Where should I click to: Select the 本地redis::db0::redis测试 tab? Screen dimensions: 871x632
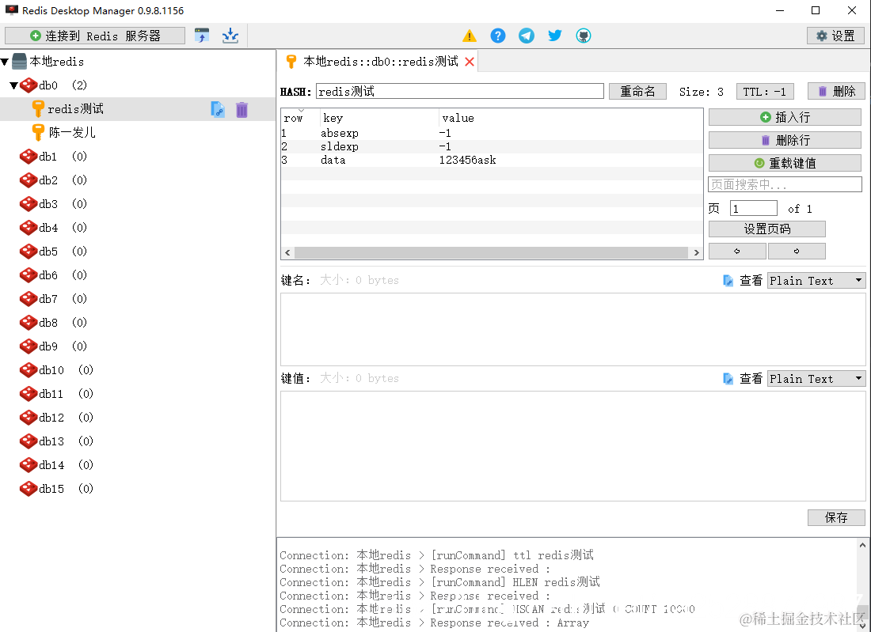pyautogui.click(x=377, y=61)
